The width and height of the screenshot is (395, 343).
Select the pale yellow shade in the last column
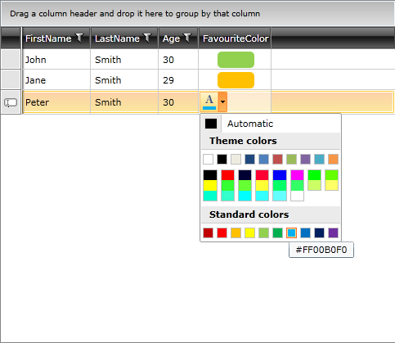click(331, 185)
